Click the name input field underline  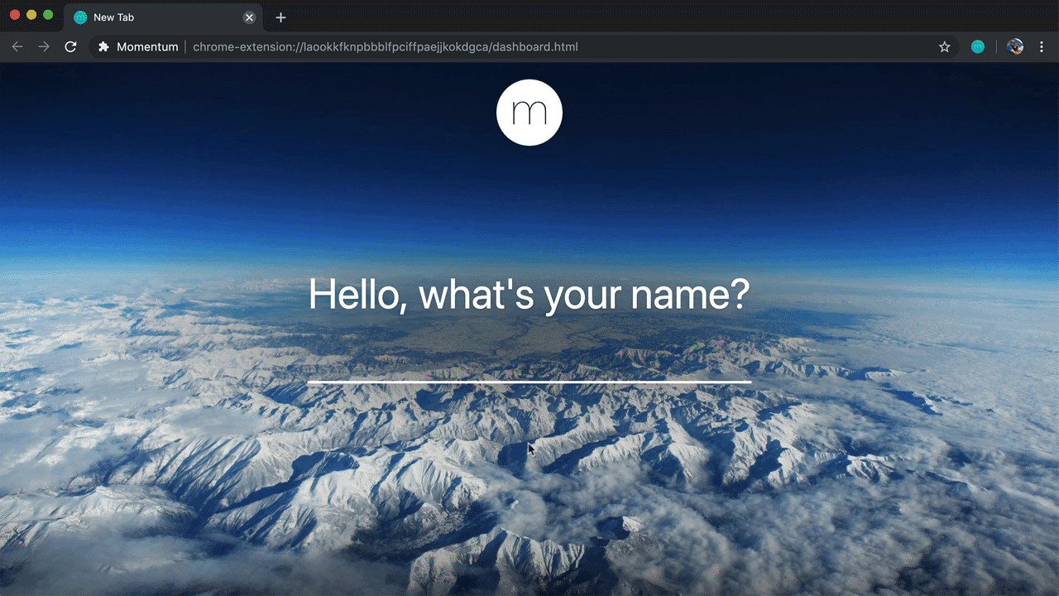point(529,382)
